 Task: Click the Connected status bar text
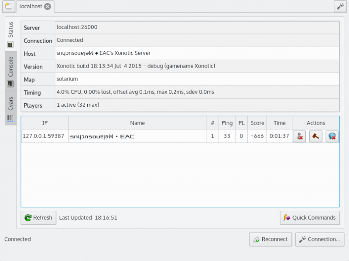[x=17, y=239]
